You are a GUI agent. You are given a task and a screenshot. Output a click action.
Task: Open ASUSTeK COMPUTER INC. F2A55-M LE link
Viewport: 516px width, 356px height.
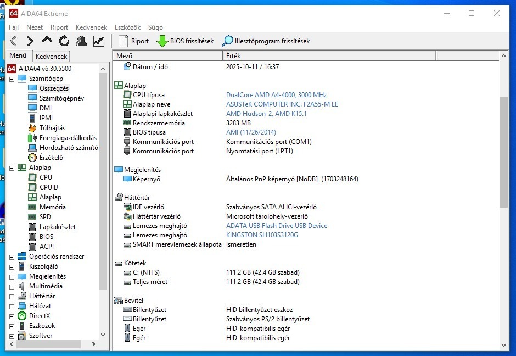point(282,104)
